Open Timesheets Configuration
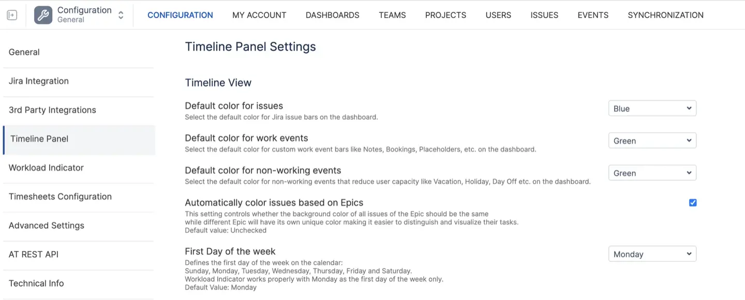The width and height of the screenshot is (745, 300). click(60, 196)
